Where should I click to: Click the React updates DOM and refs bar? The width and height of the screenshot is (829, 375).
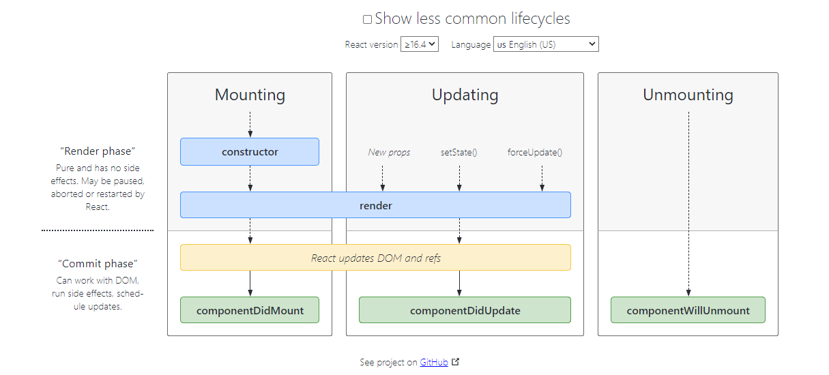(375, 258)
